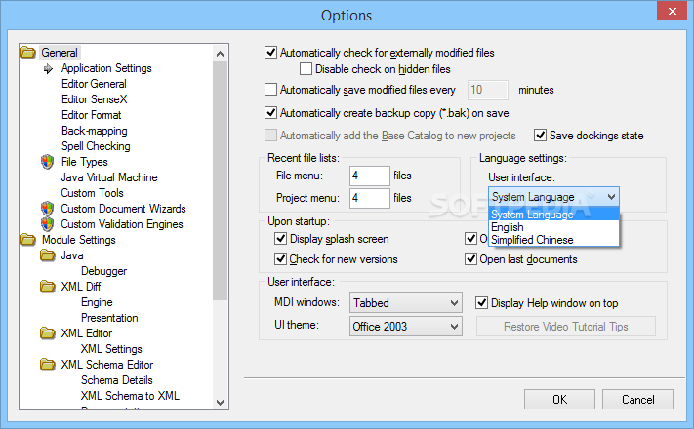
Task: Uncheck Check for new versions
Action: (x=280, y=258)
